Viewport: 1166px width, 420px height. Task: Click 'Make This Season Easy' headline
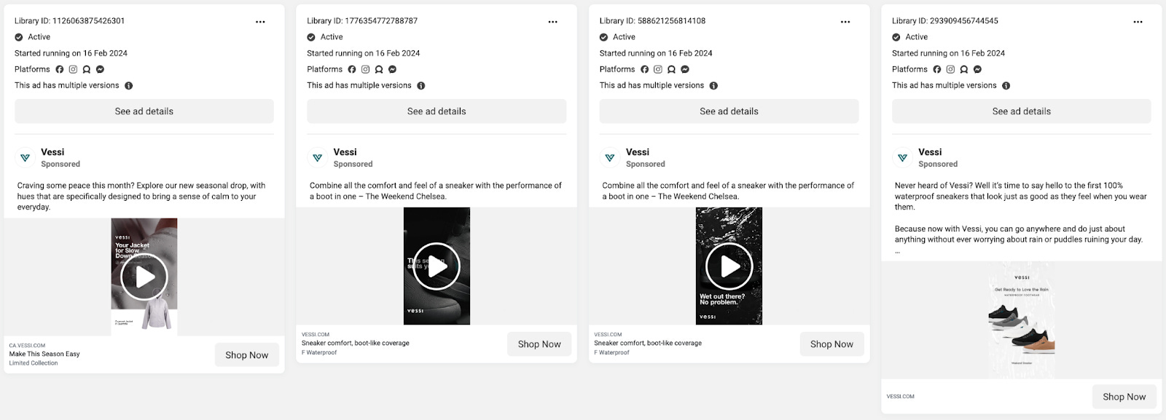(x=44, y=354)
